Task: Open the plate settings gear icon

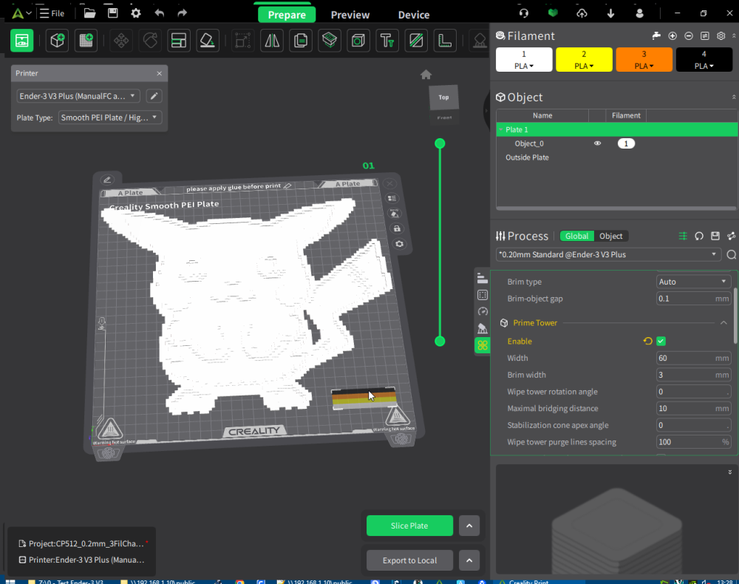Action: click(x=399, y=244)
